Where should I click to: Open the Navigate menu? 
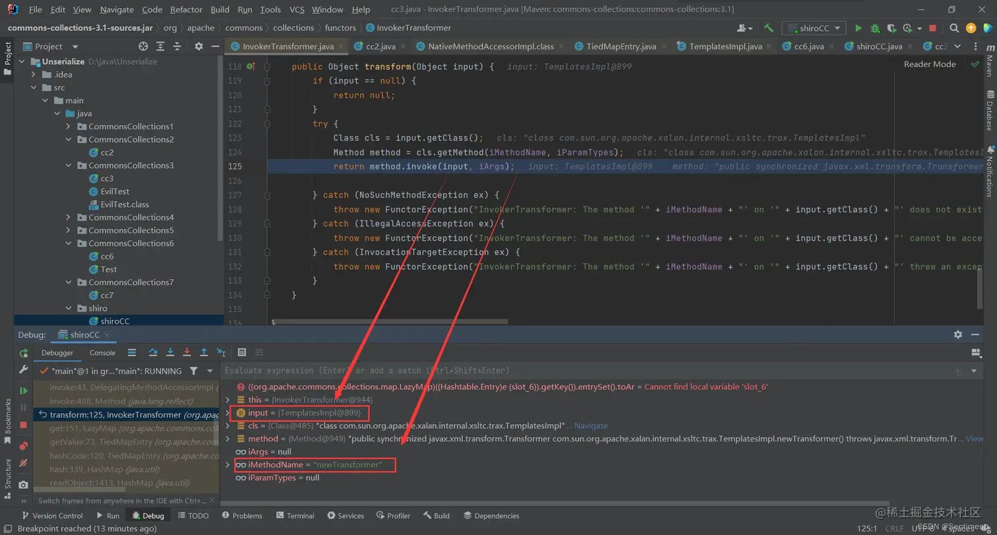[x=117, y=9]
